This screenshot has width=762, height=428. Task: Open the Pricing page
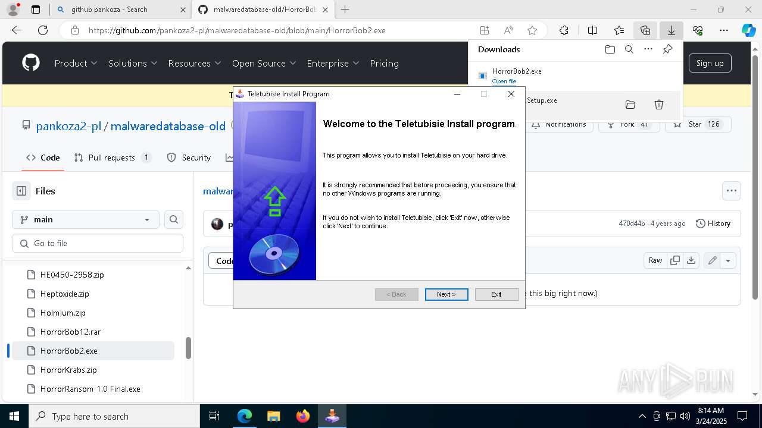(385, 63)
